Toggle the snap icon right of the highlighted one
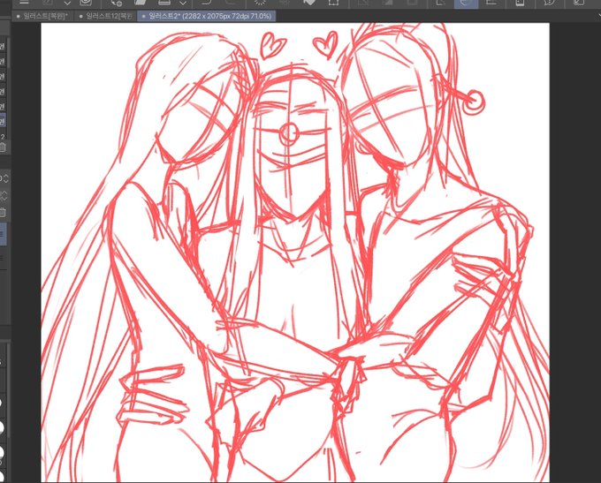This screenshot has width=601, height=483. (491, 3)
